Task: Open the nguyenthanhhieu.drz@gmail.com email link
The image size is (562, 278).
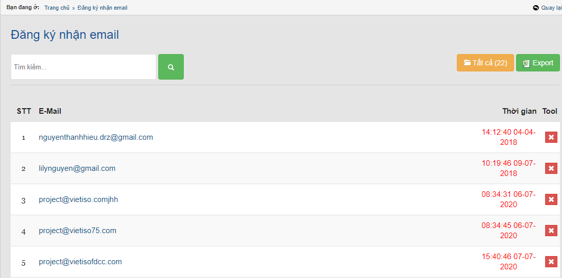Action: pos(96,137)
